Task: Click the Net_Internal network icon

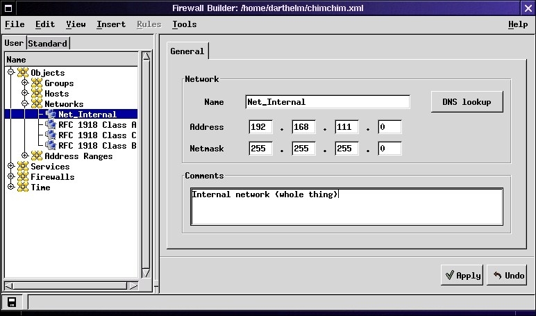Action: [51, 115]
